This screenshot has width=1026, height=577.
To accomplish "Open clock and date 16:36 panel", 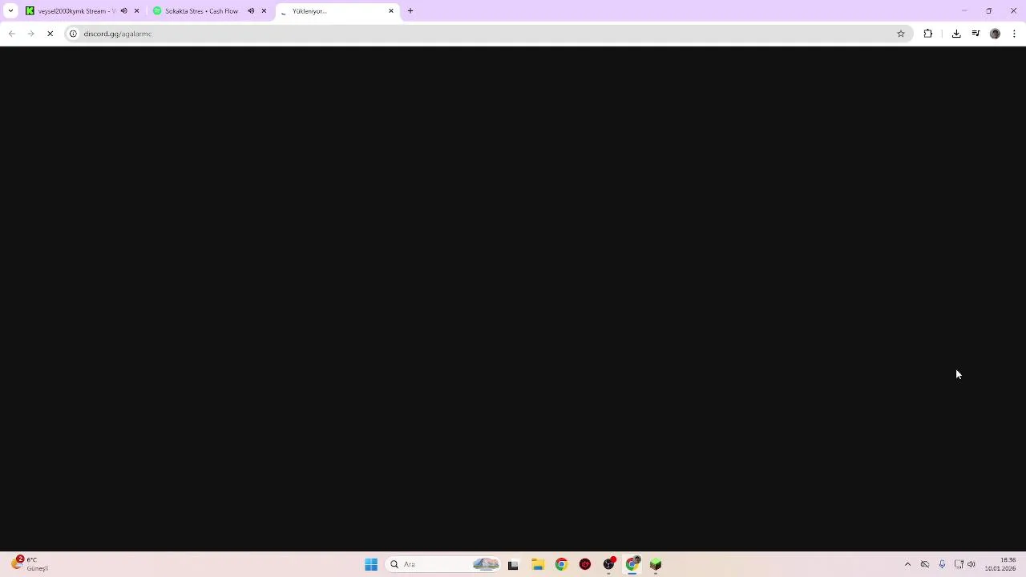I will coord(1000,564).
